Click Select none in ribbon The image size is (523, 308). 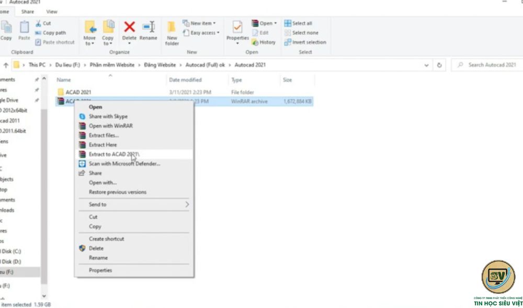[x=302, y=33]
